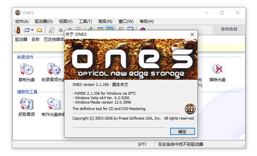Screen dimensions: 257x156
Task: Select the Make Disc Image (制作光盘映像) icon
Action: click(53, 107)
